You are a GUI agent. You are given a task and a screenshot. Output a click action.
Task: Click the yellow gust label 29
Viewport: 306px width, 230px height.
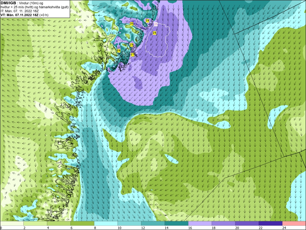pos(132,45)
